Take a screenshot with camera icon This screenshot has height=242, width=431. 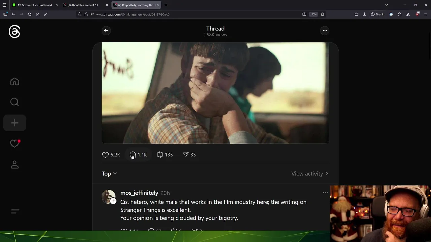pos(356,14)
